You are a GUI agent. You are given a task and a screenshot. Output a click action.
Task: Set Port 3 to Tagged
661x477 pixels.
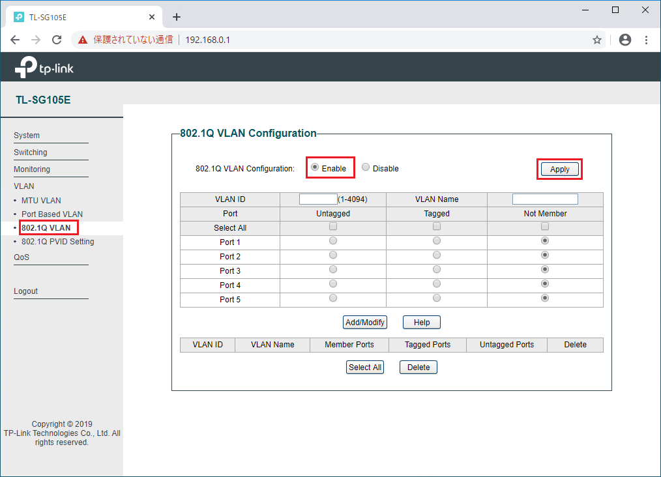click(437, 270)
